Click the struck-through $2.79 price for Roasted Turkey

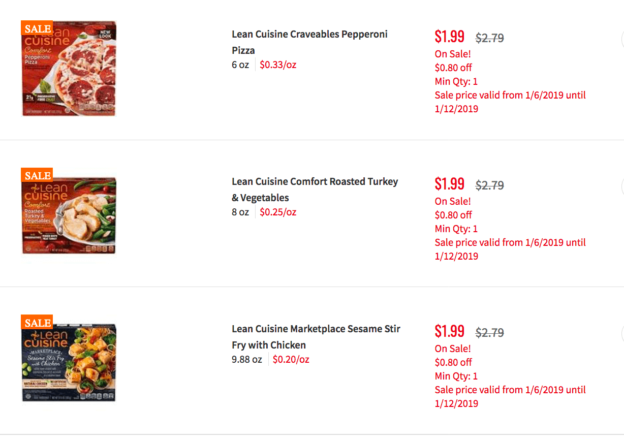pyautogui.click(x=490, y=185)
